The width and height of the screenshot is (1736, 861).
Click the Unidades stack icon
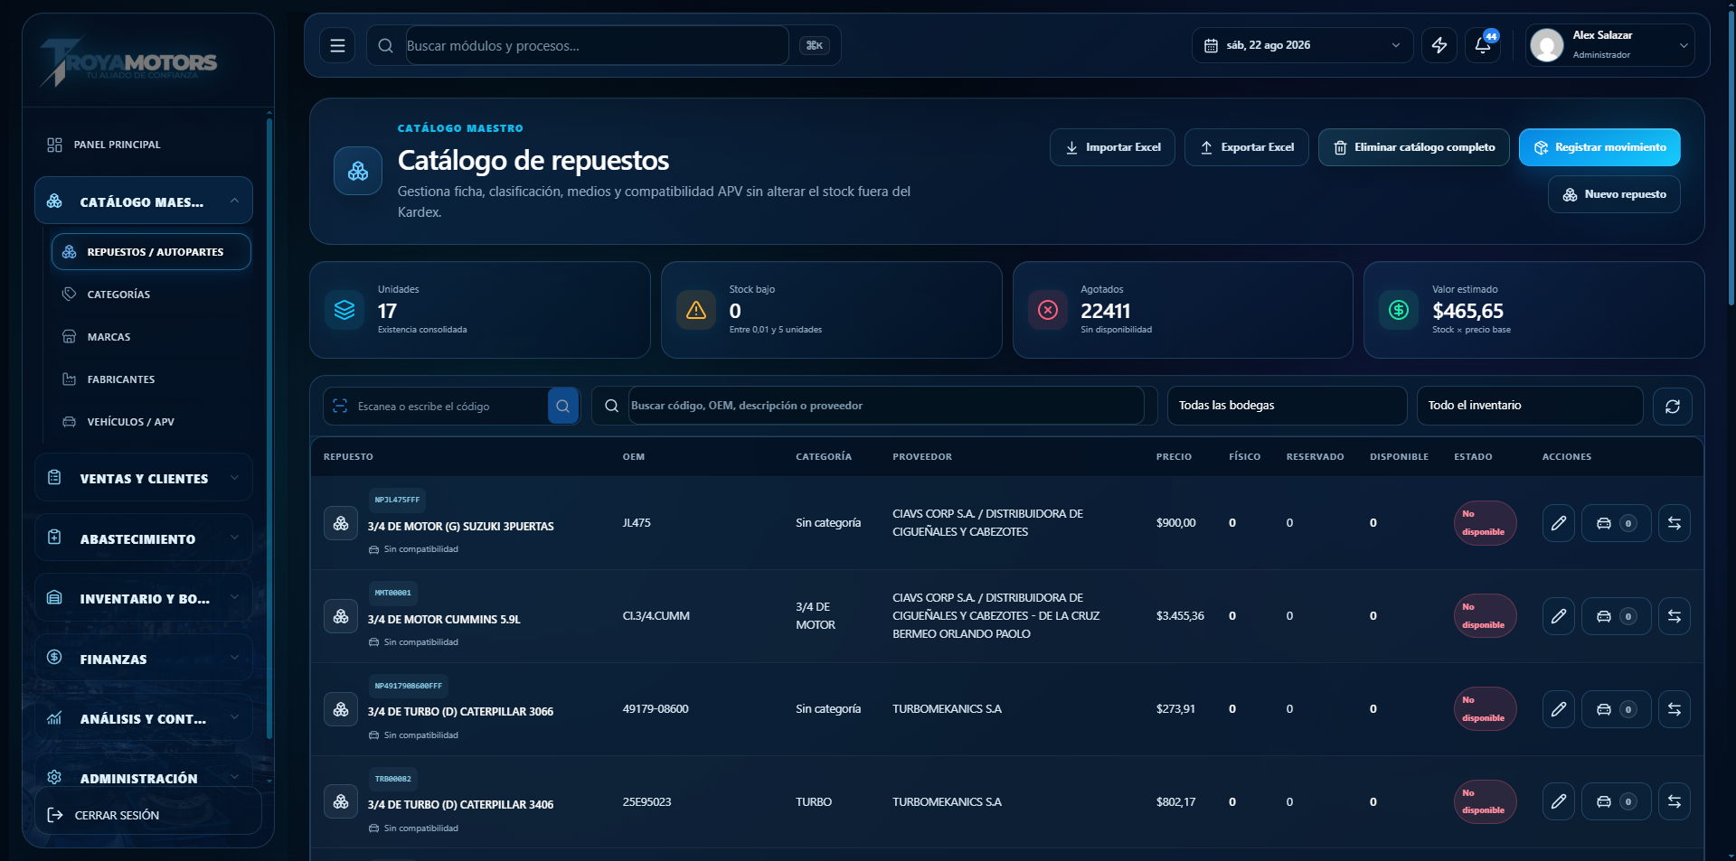344,310
